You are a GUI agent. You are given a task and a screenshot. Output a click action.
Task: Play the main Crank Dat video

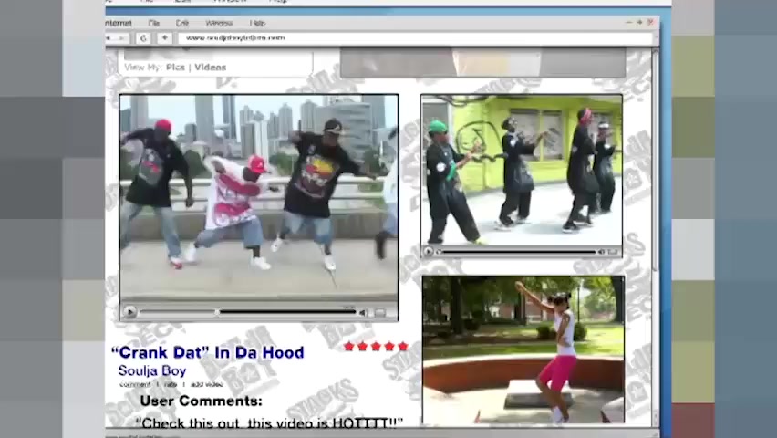[129, 312]
